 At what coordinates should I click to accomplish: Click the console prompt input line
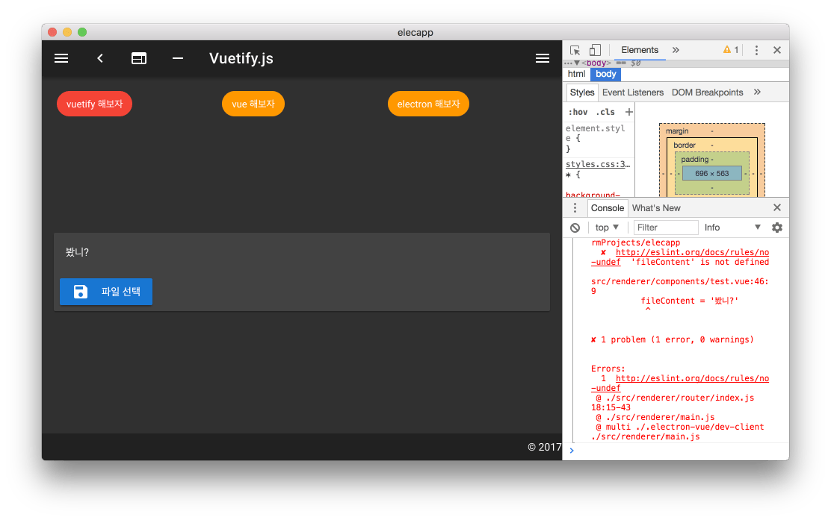click(679, 451)
